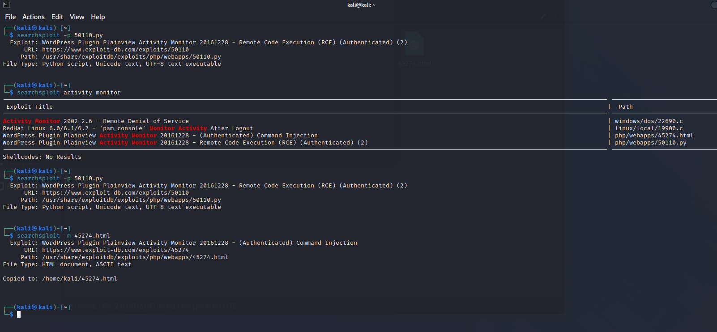Click the path linux/local/19900.c
This screenshot has height=332, width=717.
[649, 128]
